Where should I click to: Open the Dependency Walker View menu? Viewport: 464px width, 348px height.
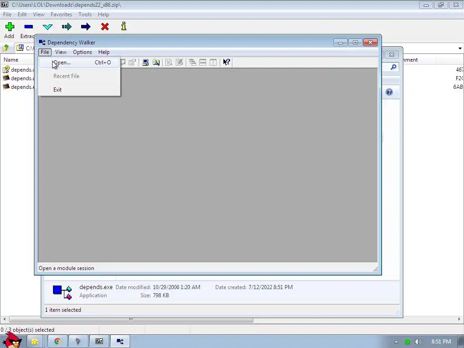(61, 52)
